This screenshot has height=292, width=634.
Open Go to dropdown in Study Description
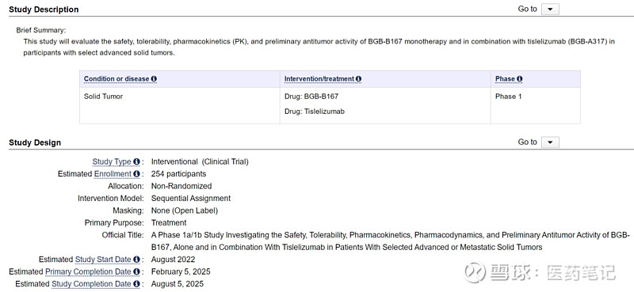[x=550, y=9]
